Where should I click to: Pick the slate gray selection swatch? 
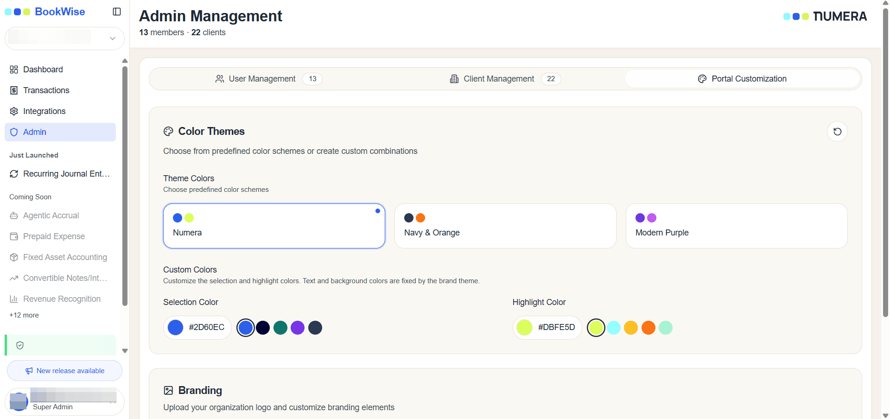click(315, 328)
